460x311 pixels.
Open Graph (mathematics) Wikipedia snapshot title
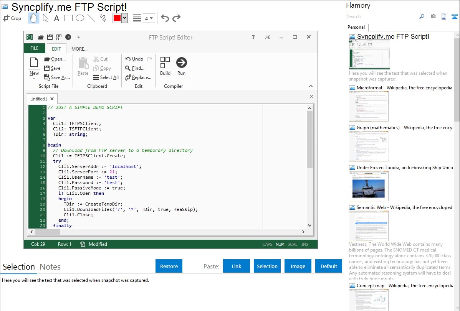[x=404, y=128]
